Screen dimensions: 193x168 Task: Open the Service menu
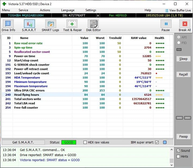[x=23, y=10]
